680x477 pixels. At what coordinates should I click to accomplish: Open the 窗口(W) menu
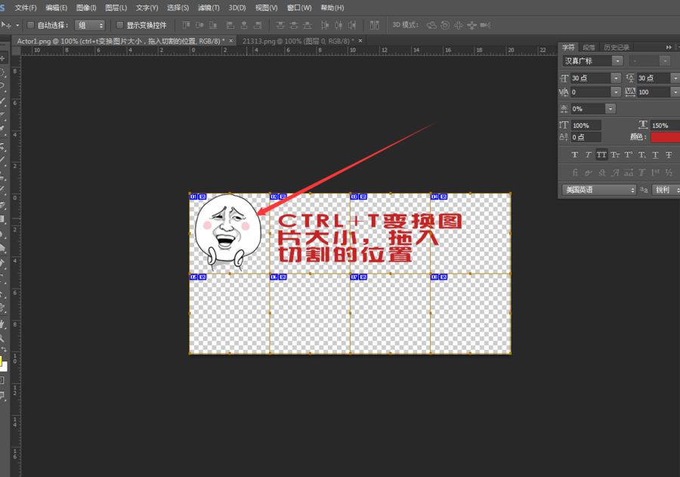(298, 8)
